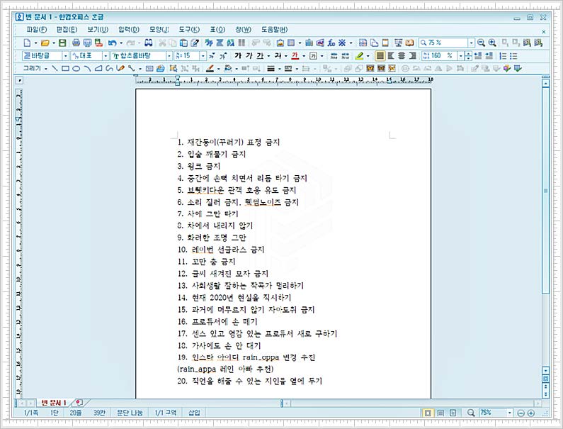
Task: Insert a text box from drawing toolbar
Action: point(149,68)
